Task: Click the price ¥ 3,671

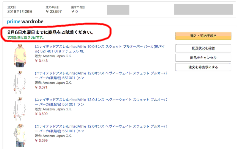Action: coord(41,87)
